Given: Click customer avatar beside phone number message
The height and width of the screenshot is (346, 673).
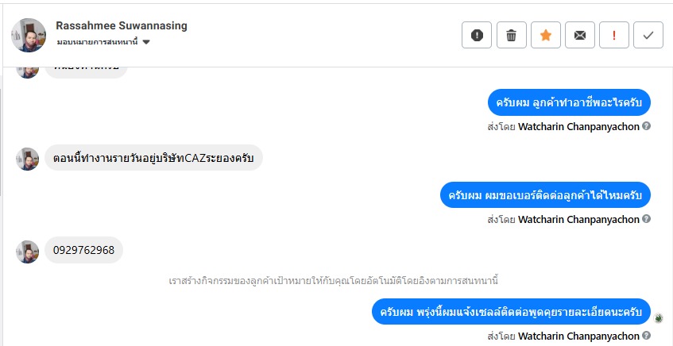Looking at the screenshot, I should click(28, 252).
